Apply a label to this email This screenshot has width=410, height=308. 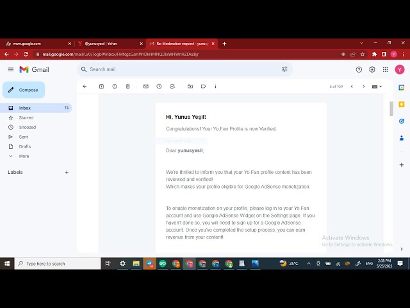[x=203, y=86]
